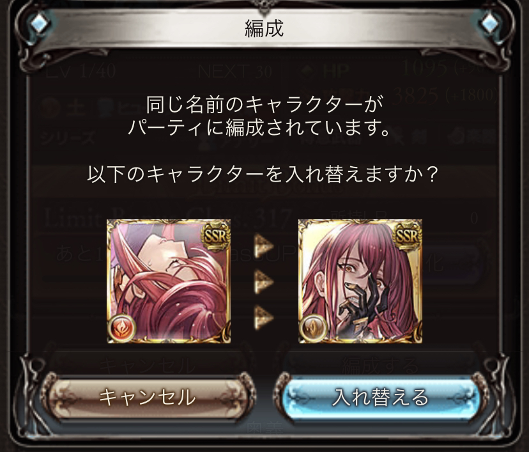The image size is (529, 452).
Task: Select the upside-down red-haired character thumbnail
Action: pos(169,281)
